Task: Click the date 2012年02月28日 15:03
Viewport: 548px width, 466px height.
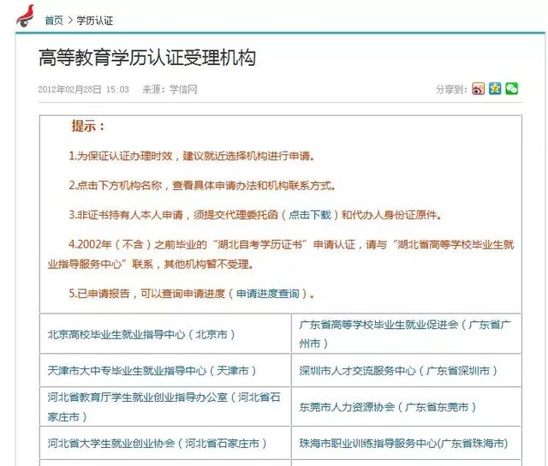Action: 84,89
